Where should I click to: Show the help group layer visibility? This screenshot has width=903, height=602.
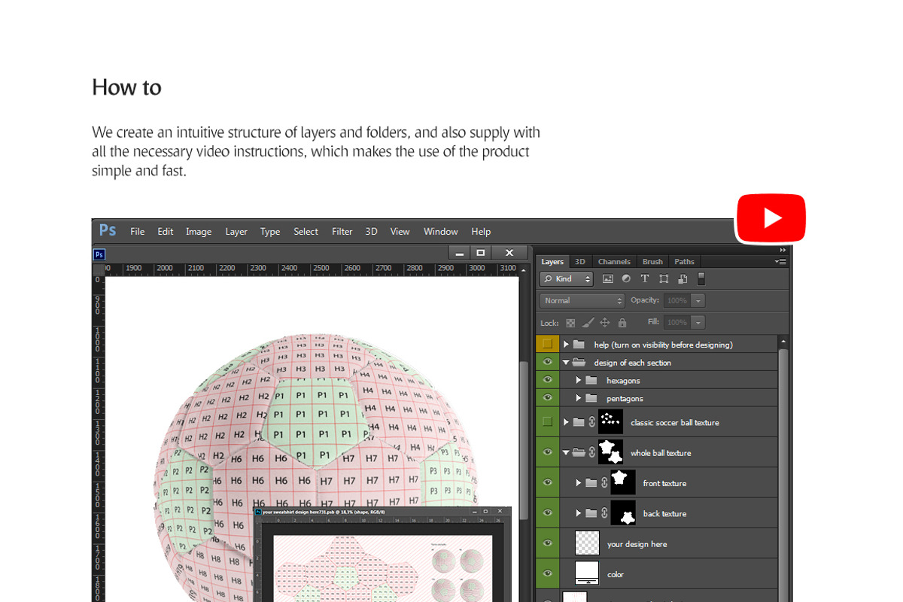click(x=547, y=344)
